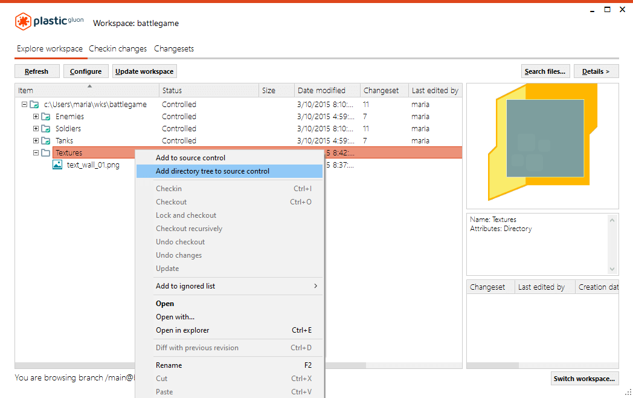Click the workspace root folder icon

pyautogui.click(x=34, y=105)
